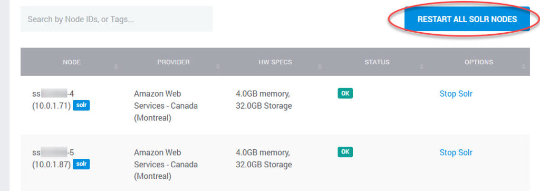Click the NODE column header
This screenshot has height=191, width=540.
pyautogui.click(x=72, y=62)
